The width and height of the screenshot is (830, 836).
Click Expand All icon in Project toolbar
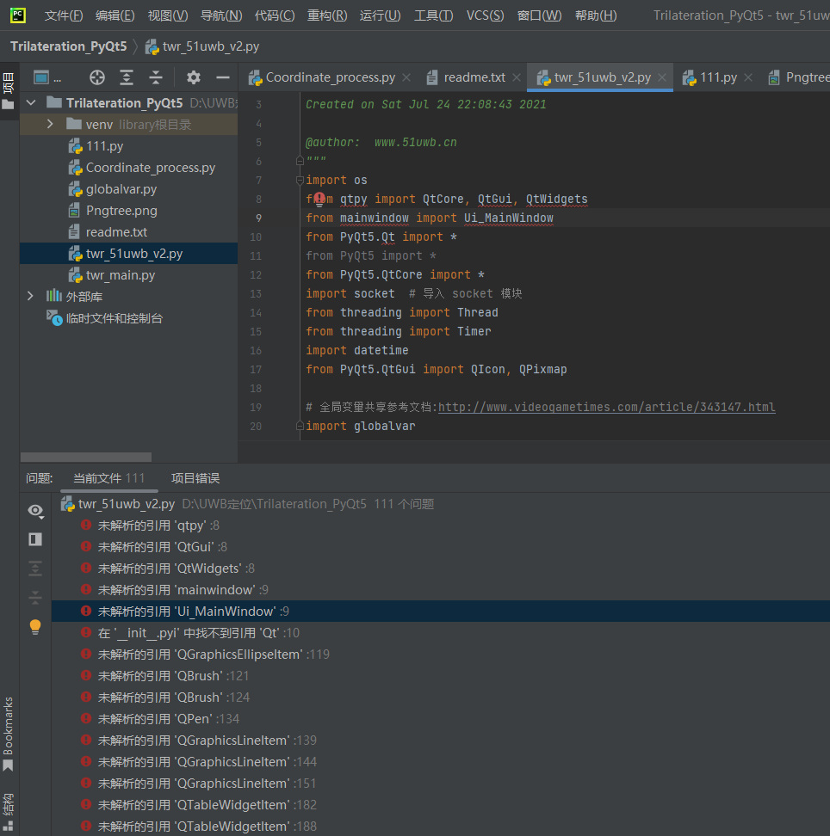click(127, 77)
